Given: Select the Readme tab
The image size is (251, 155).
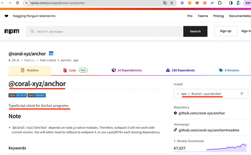Looking at the screenshot, I should tap(29, 70).
